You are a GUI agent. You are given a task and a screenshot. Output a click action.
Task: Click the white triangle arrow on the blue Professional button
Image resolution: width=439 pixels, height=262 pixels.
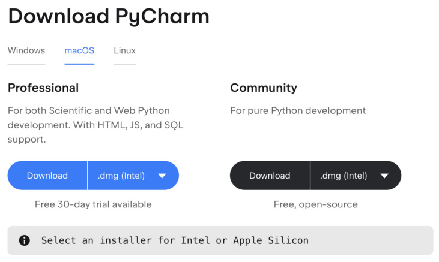pyautogui.click(x=162, y=176)
